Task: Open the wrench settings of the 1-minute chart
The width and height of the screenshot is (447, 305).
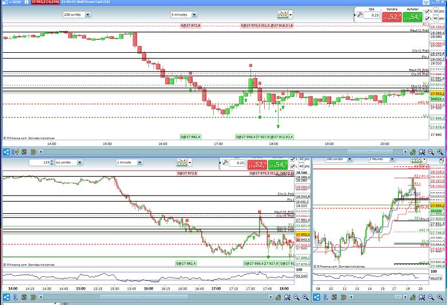Action: click(278, 298)
